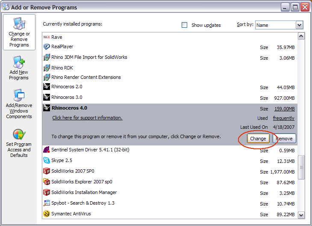Click the SolidWorks Installation Manager icon

point(46,192)
